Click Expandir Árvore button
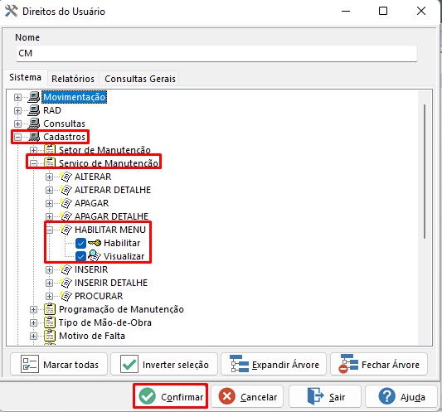442x412 pixels. click(274, 365)
